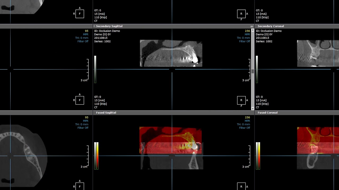The width and height of the screenshot is (339, 190).
Task: Click the red fused overlay image in Fused Sagittal
Action: [x=171, y=140]
